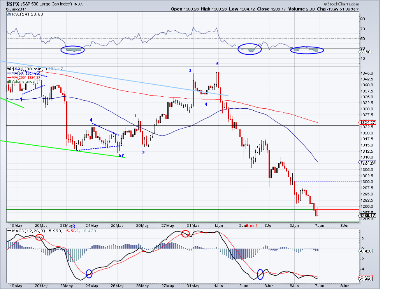The height and width of the screenshot is (289, 399).
Task: Click the candlestick icon before $SPX (30 min)
Action: click(9, 69)
